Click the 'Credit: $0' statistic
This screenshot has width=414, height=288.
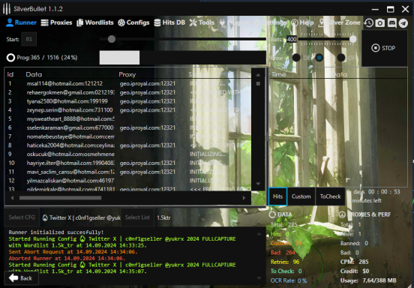(x=354, y=271)
